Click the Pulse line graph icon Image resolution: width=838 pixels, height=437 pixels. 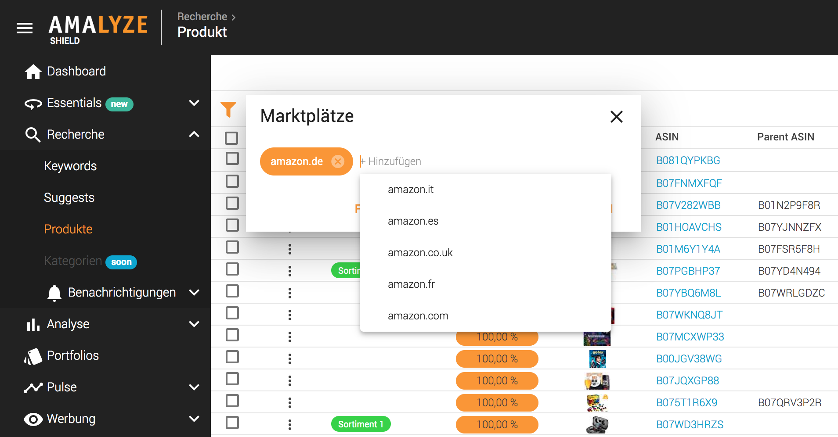pyautogui.click(x=33, y=387)
